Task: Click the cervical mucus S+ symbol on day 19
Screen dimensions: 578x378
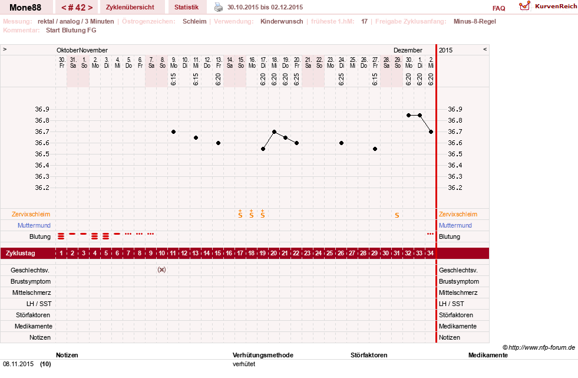Action: [x=262, y=213]
